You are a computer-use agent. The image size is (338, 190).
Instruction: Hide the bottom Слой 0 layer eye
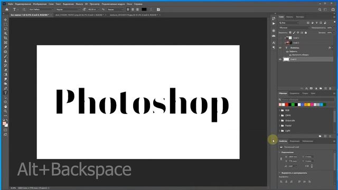click(280, 59)
